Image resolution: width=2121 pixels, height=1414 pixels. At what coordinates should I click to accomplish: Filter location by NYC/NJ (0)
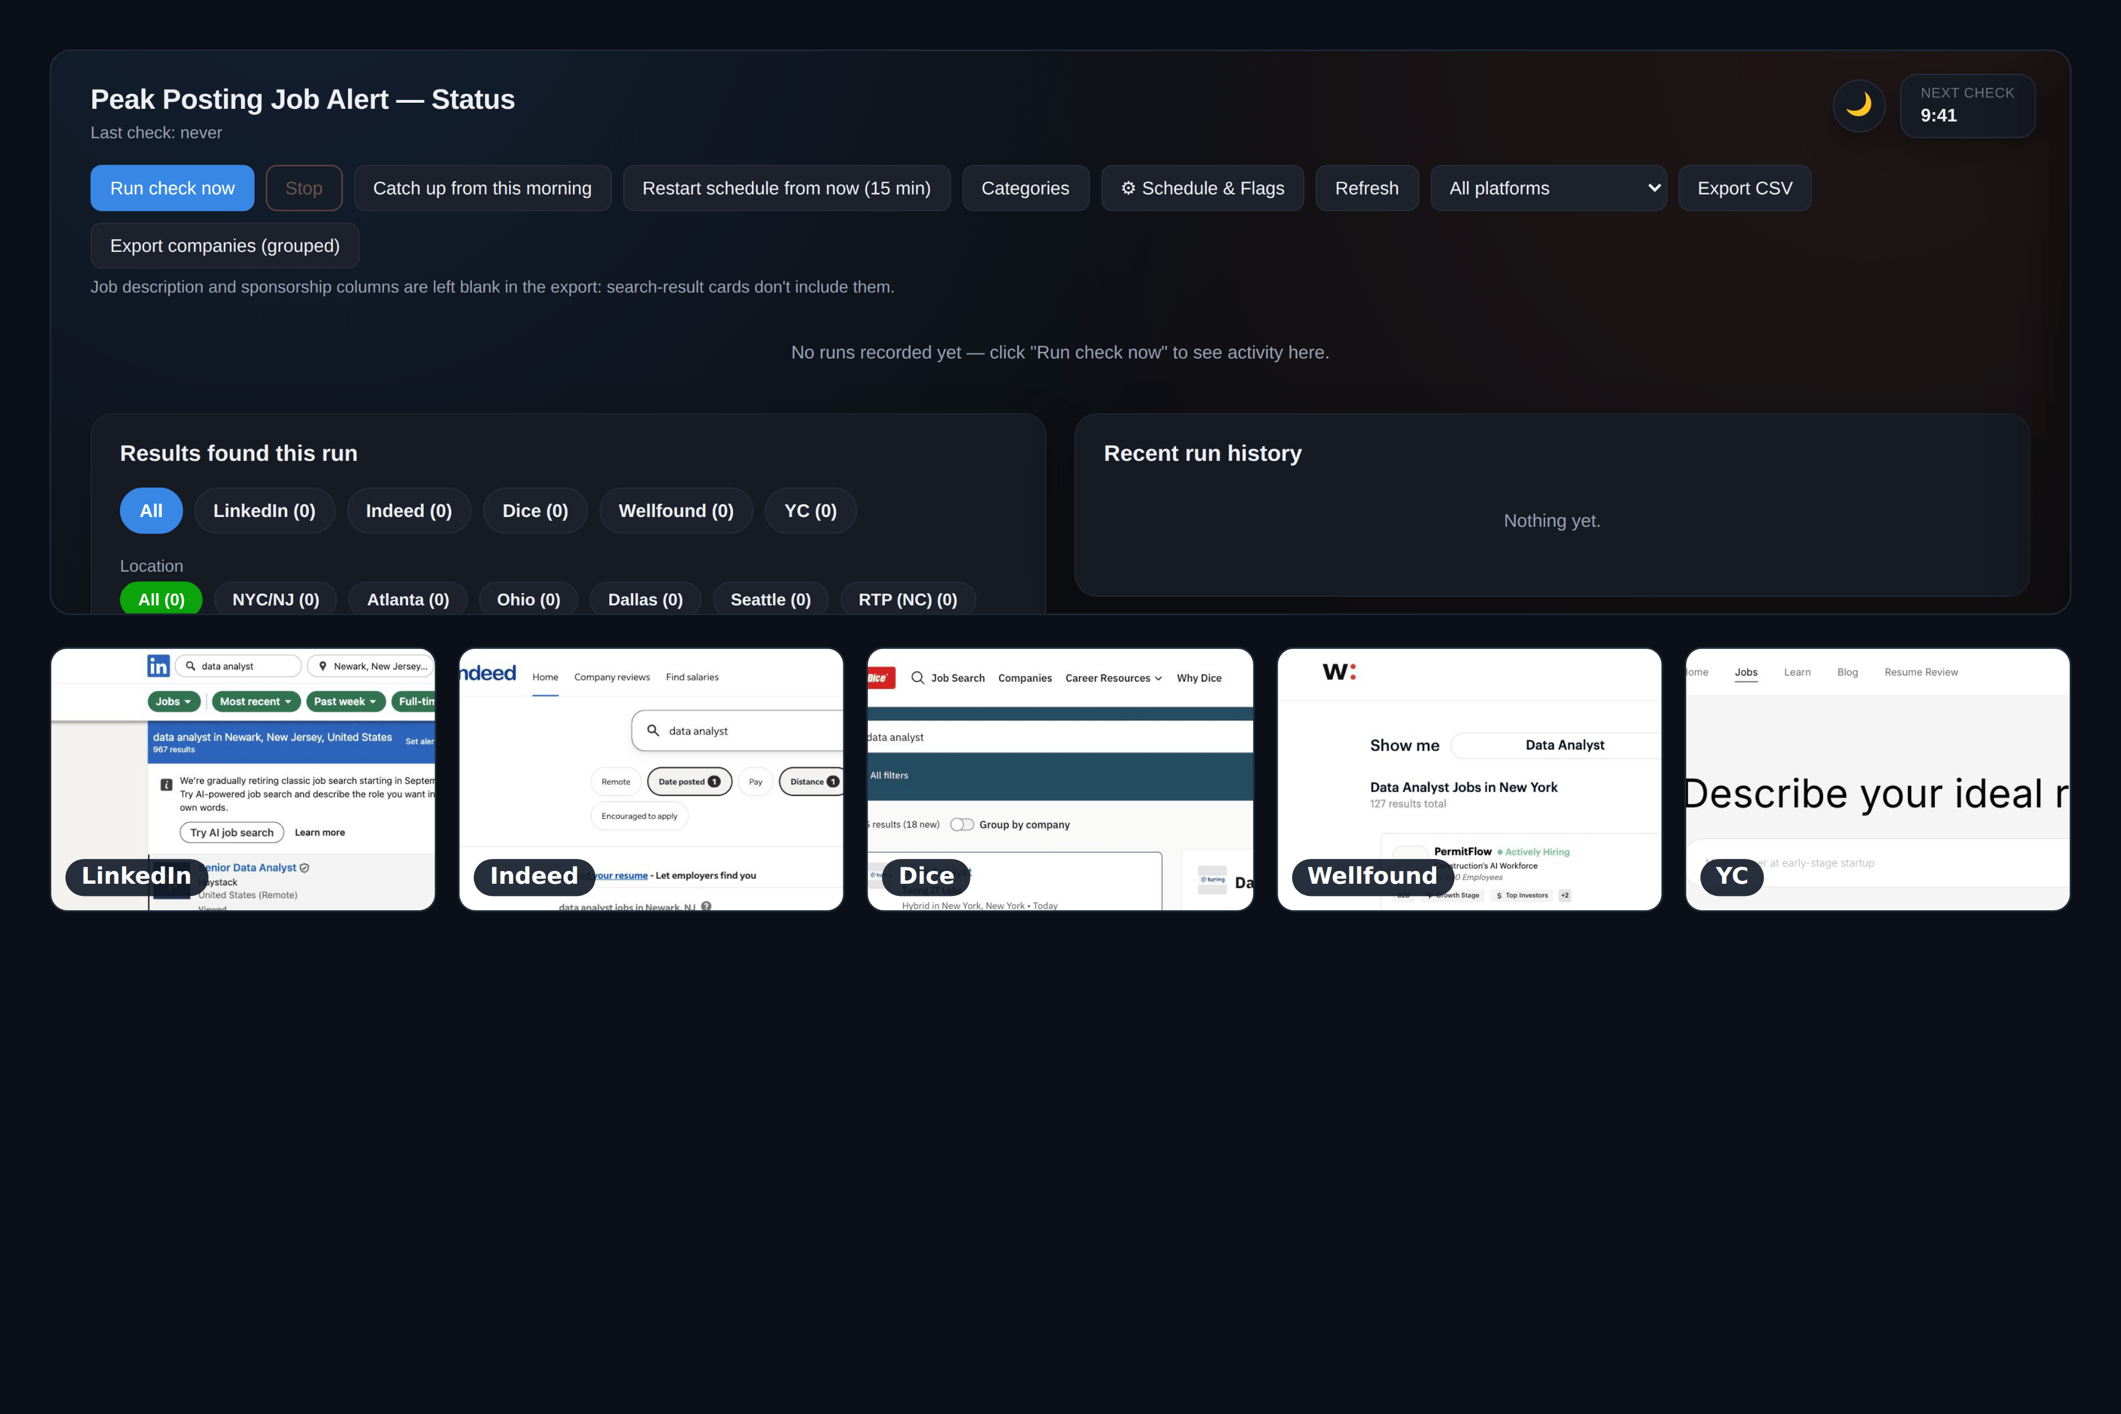pyautogui.click(x=276, y=599)
